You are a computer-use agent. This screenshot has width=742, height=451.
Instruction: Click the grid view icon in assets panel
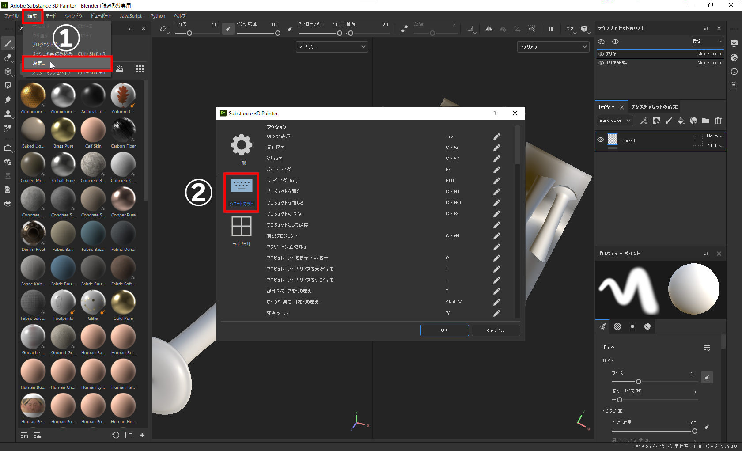(x=140, y=69)
